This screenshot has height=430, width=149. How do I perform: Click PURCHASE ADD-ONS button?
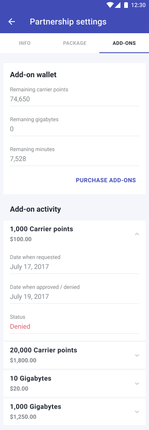106,180
